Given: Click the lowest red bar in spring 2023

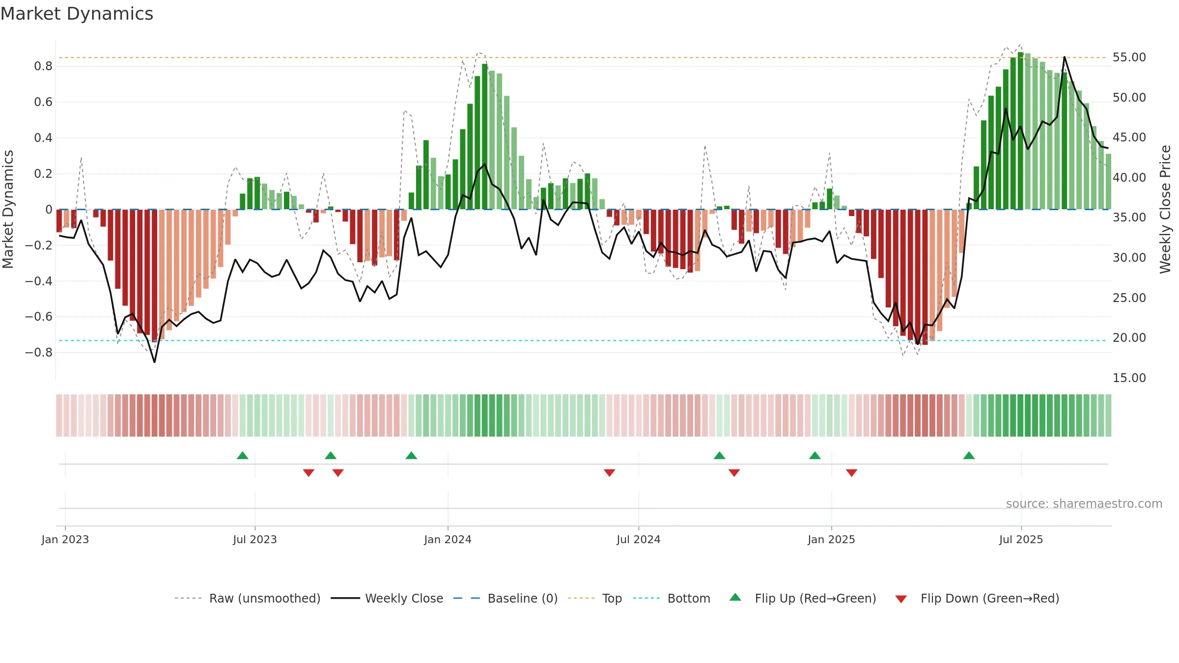Looking at the screenshot, I should click(155, 276).
